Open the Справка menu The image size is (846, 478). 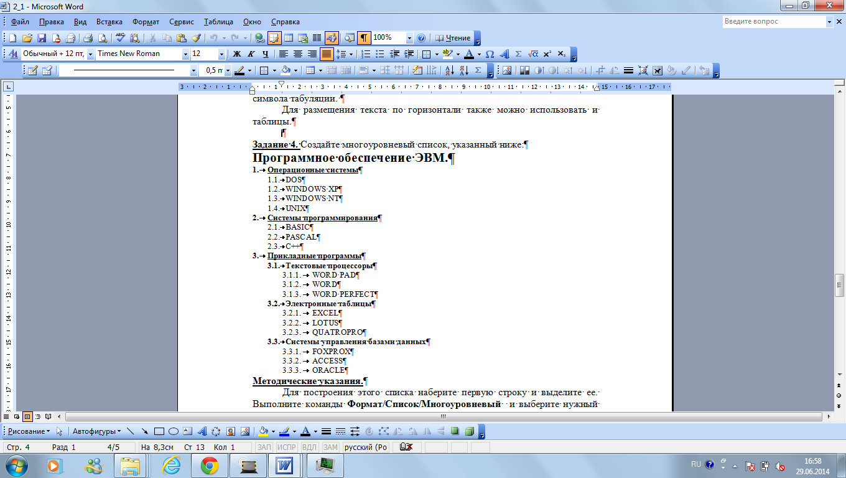[x=286, y=22]
